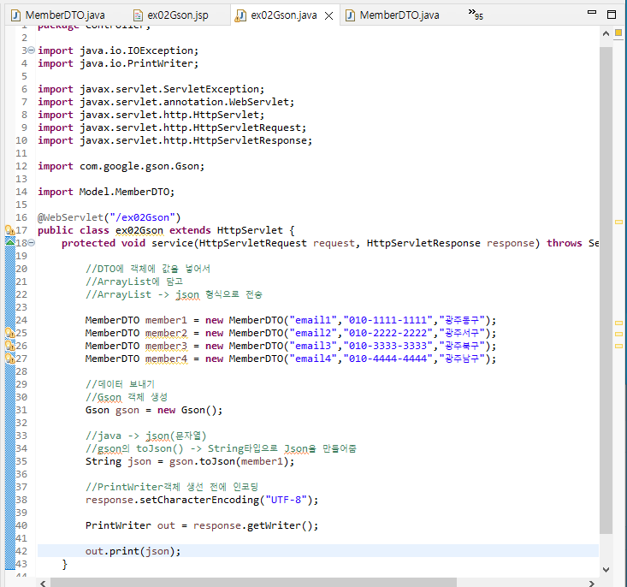The width and height of the screenshot is (627, 587).
Task: Open the MemberDTO.java tab next to ex02Gson.java
Action: 393,15
